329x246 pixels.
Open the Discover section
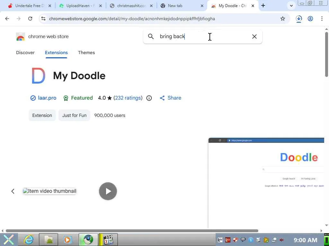(x=25, y=53)
